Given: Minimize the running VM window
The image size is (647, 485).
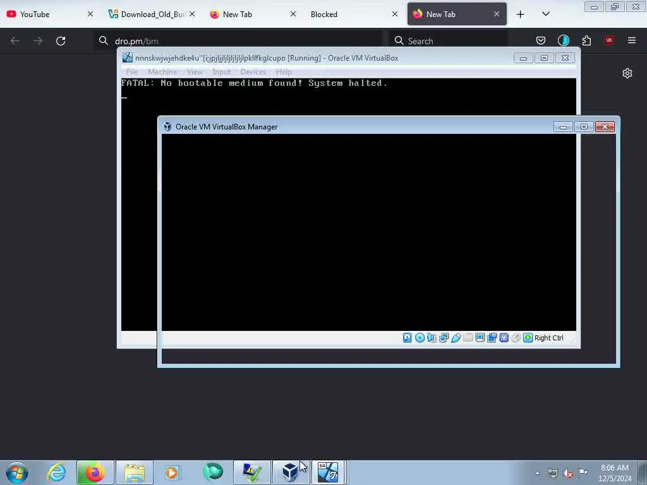Looking at the screenshot, I should point(523,58).
